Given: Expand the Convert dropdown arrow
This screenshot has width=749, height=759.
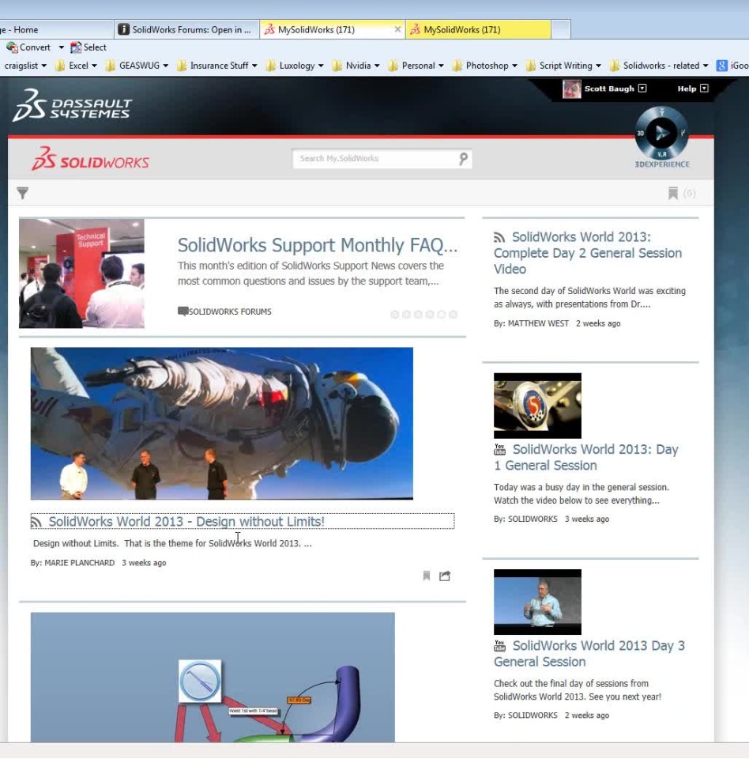Looking at the screenshot, I should pos(61,47).
